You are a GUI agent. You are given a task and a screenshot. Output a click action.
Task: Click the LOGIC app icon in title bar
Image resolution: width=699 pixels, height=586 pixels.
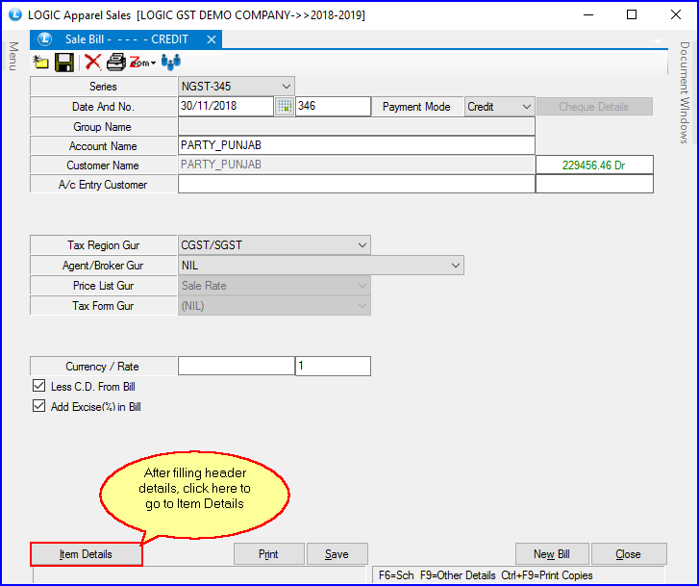coord(15,14)
